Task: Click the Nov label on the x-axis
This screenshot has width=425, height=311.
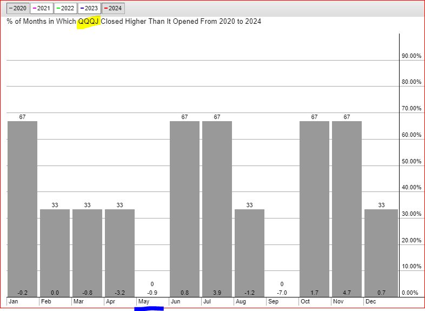Action: [338, 301]
